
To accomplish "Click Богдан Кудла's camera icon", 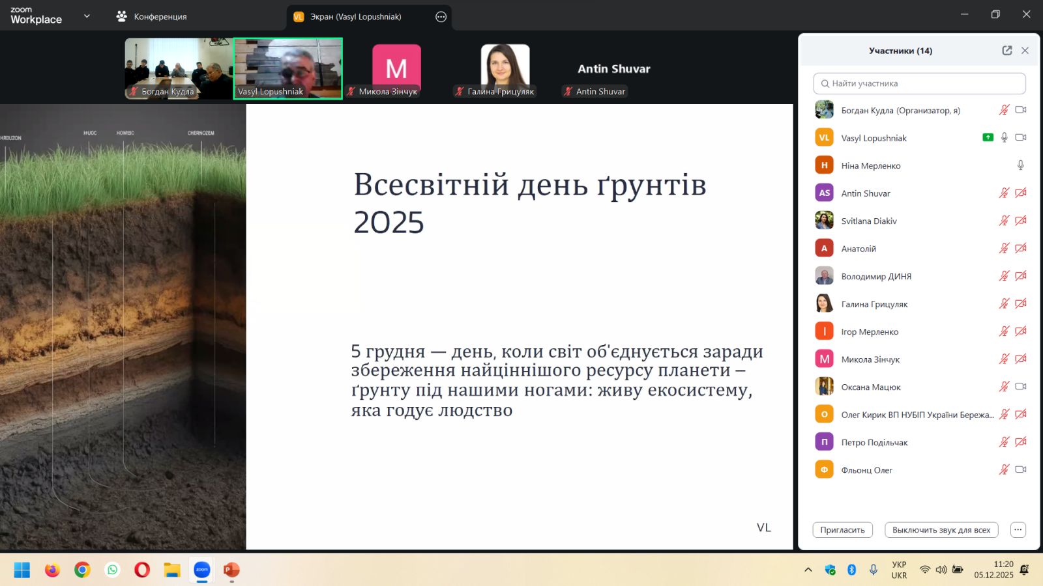I will pyautogui.click(x=1021, y=110).
